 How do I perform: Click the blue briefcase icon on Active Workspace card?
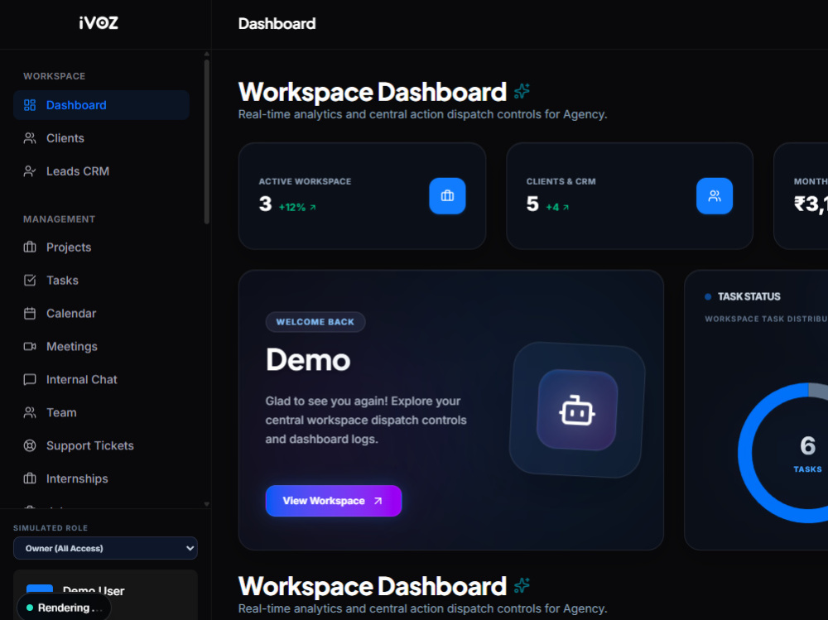click(x=447, y=196)
